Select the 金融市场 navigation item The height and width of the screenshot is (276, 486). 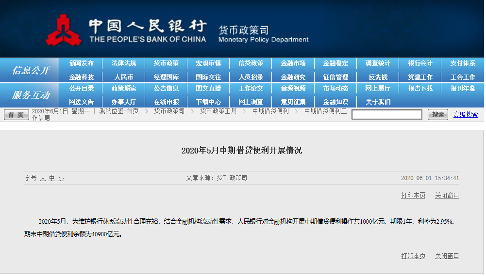pos(293,63)
